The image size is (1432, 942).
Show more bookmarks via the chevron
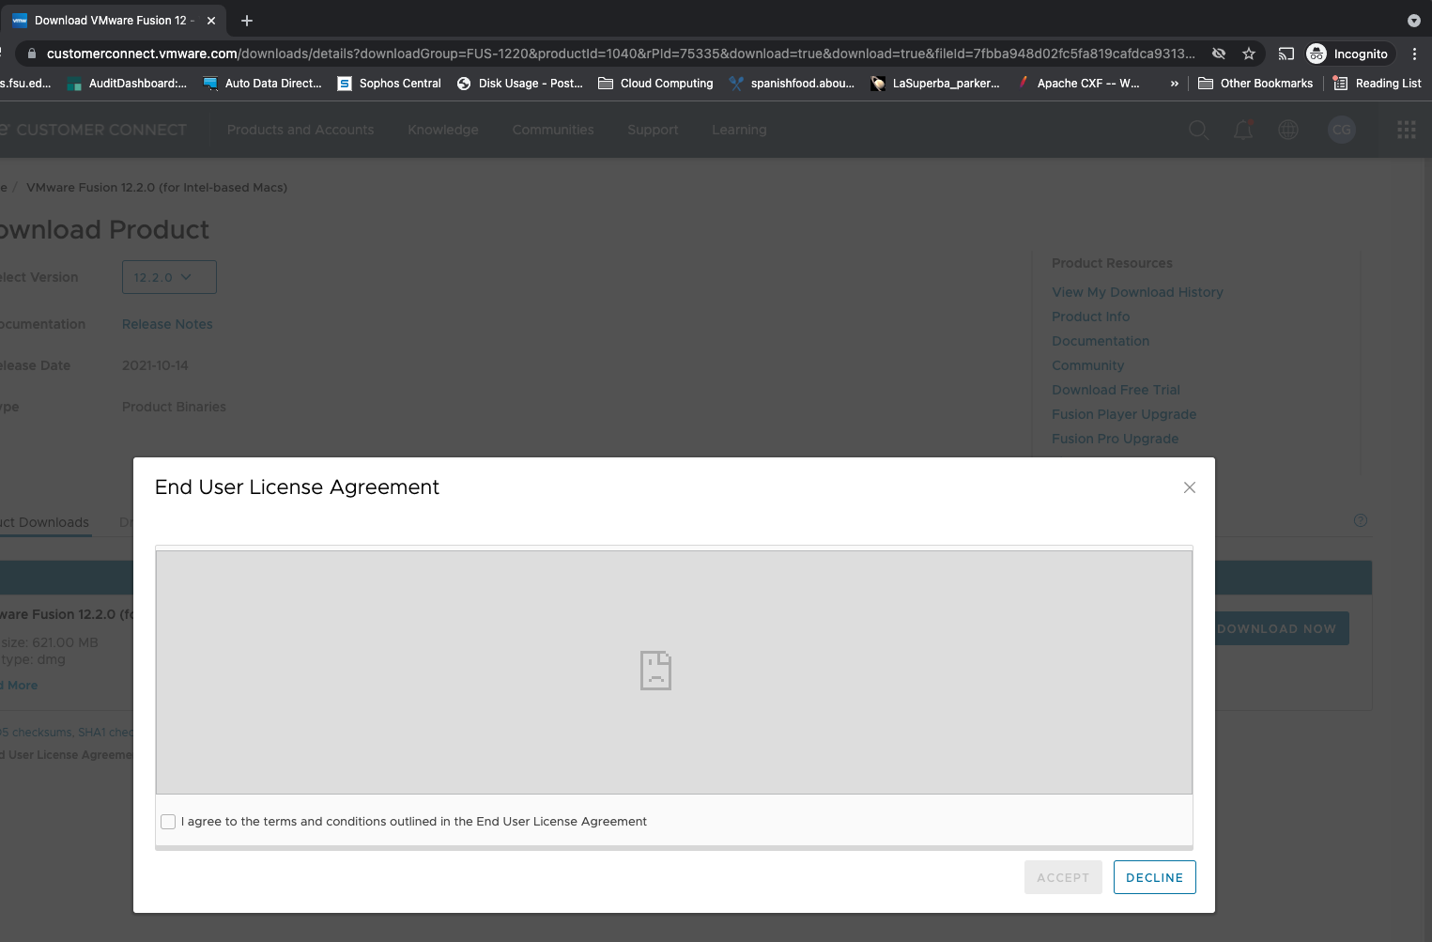[x=1174, y=84]
